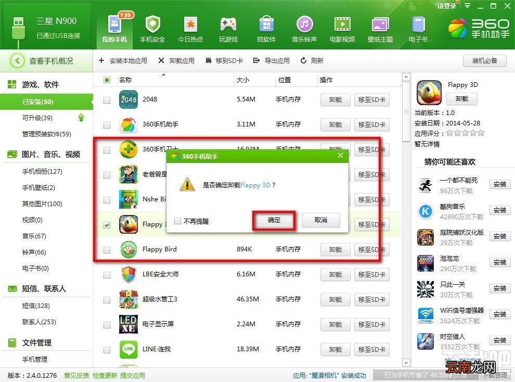Click the Flappy 3D thumbnail in details panel
This screenshot has height=382, width=515.
(429, 92)
